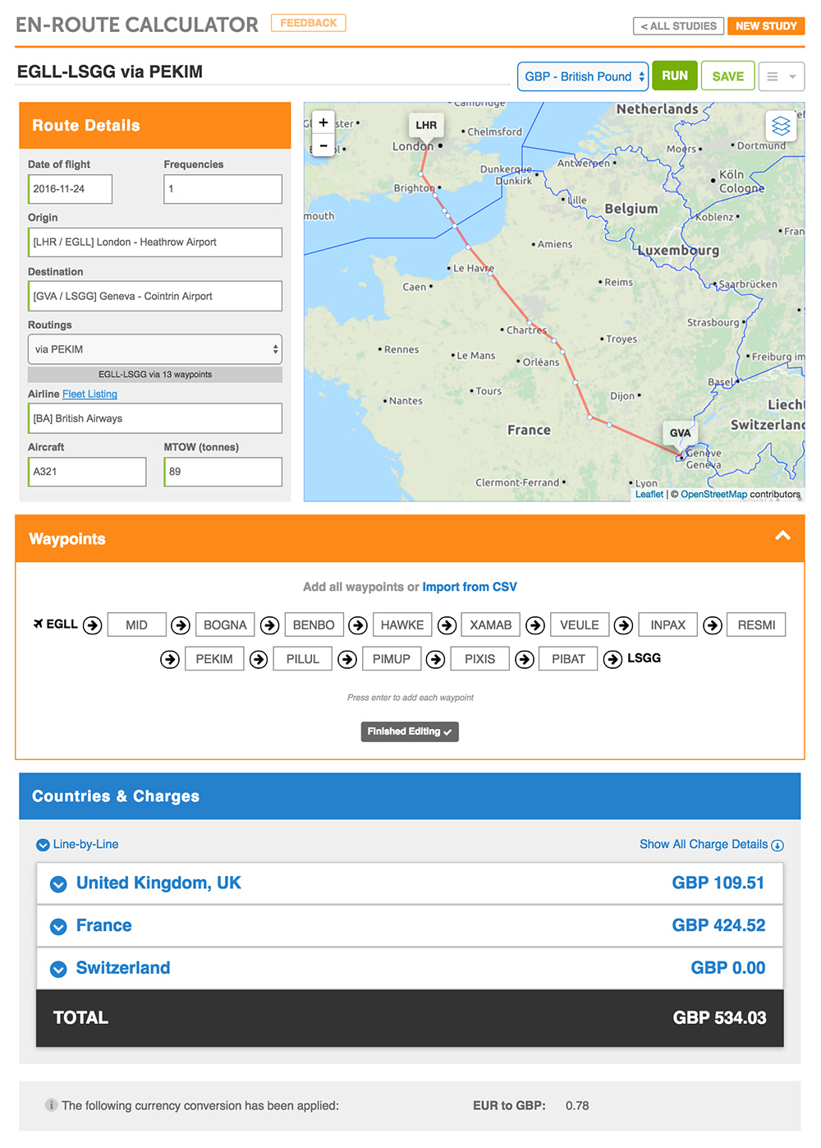The height and width of the screenshot is (1148, 821).
Task: Collapse the Line-by-Line view
Action: pyautogui.click(x=43, y=844)
